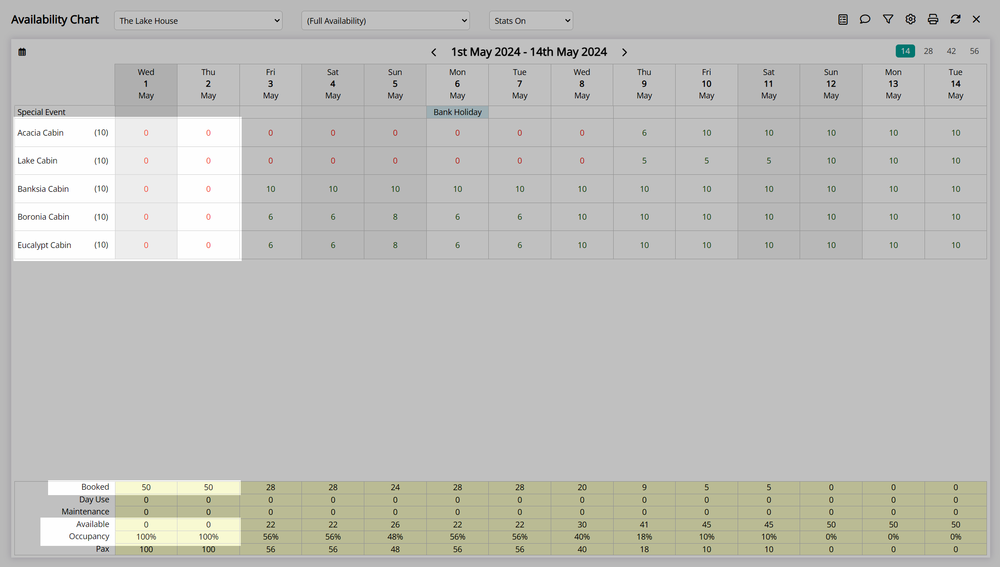The height and width of the screenshot is (567, 1000).
Task: Click the Eucalypt Cabin row label
Action: (x=44, y=245)
